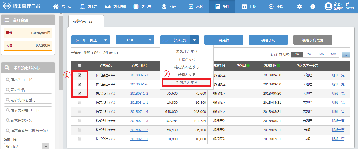Screen dimensions: 358x149
Task: Click the 繰越予約取消 button
Action: click(313, 40)
